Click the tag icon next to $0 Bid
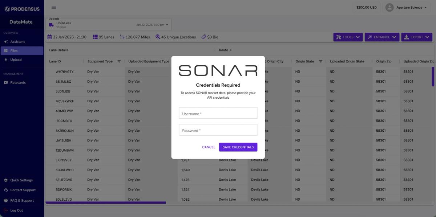The height and width of the screenshot is (217, 436). click(x=203, y=36)
